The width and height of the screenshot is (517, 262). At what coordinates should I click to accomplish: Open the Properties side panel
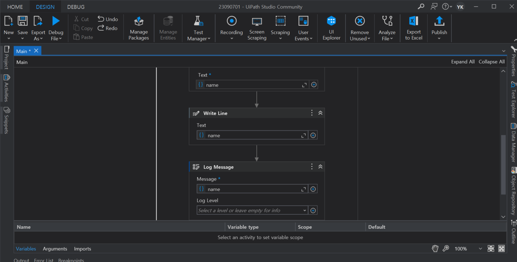pos(513,62)
